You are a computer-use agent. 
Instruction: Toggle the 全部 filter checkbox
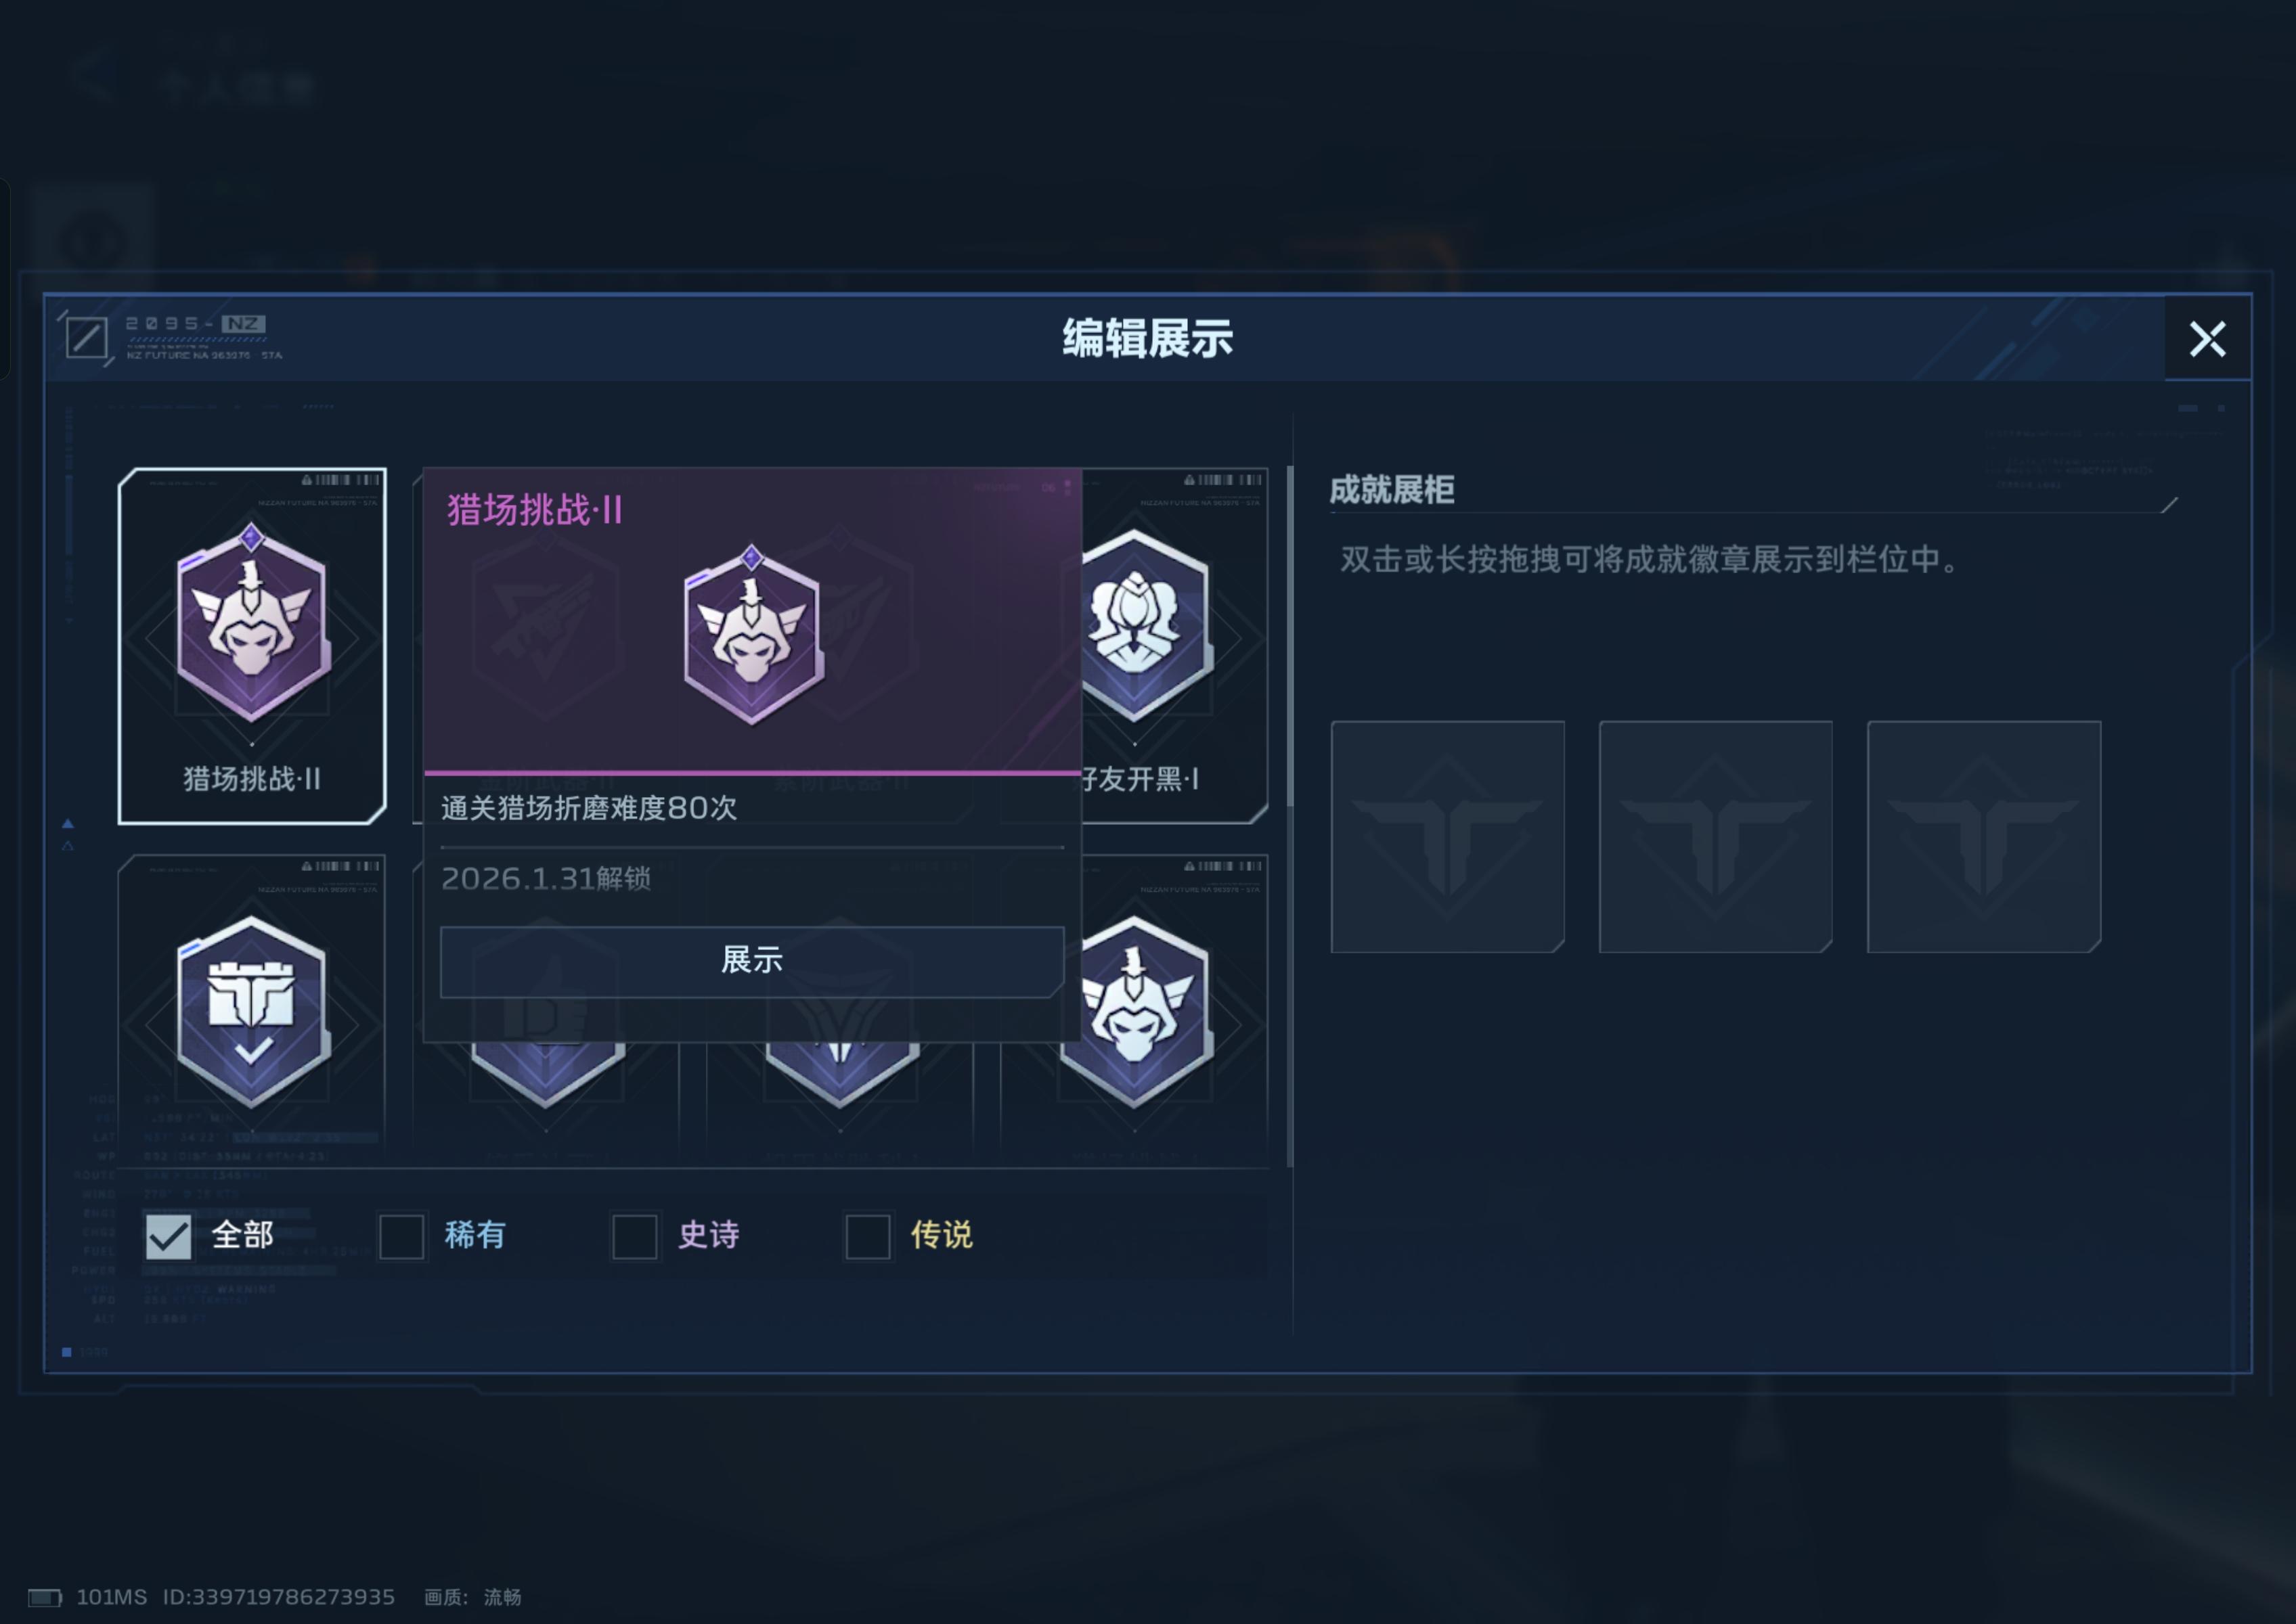pyautogui.click(x=168, y=1236)
